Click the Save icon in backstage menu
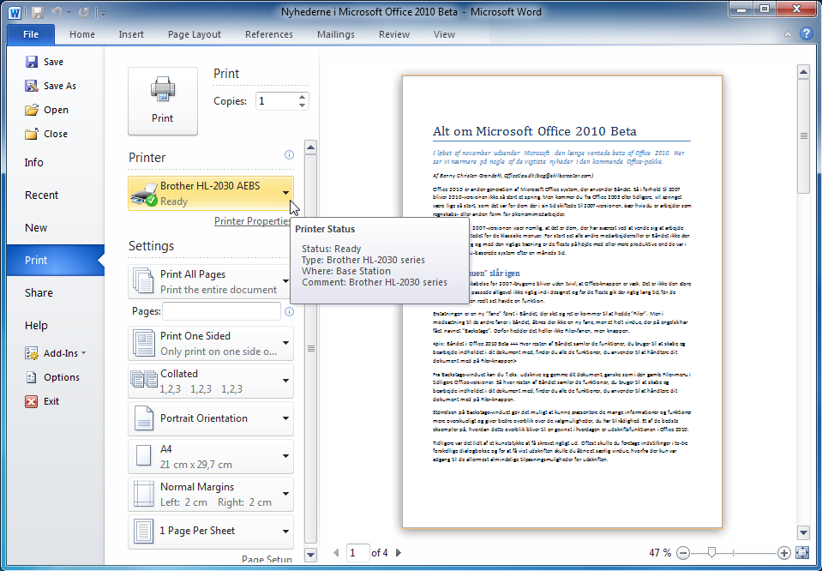Screen dimensions: 822x571 32,62
